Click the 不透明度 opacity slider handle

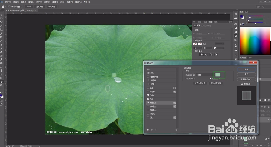point(210,79)
